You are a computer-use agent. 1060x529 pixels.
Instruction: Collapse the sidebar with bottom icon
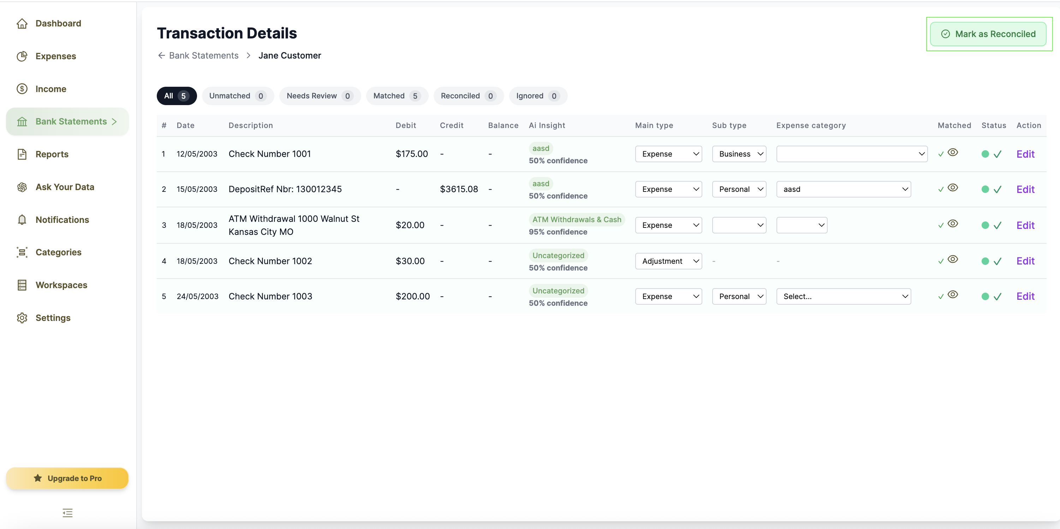pos(67,512)
